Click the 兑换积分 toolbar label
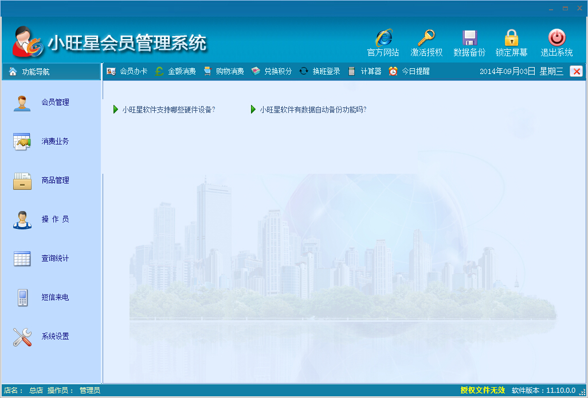Screen dimensions: 588x398 (x=278, y=71)
